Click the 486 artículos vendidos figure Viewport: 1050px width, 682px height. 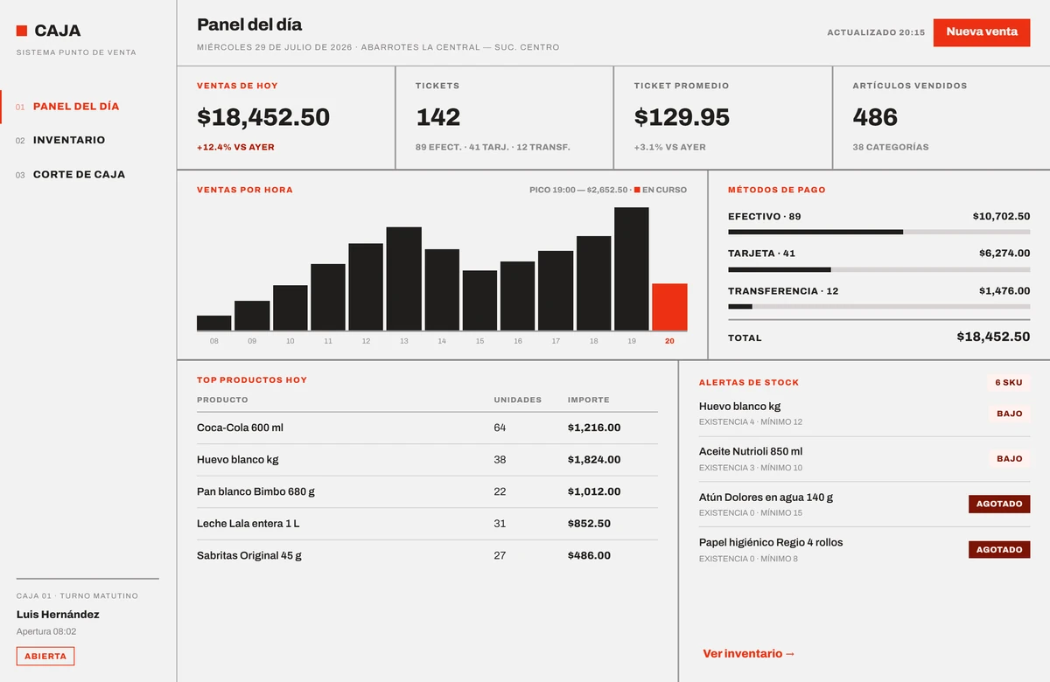click(875, 117)
